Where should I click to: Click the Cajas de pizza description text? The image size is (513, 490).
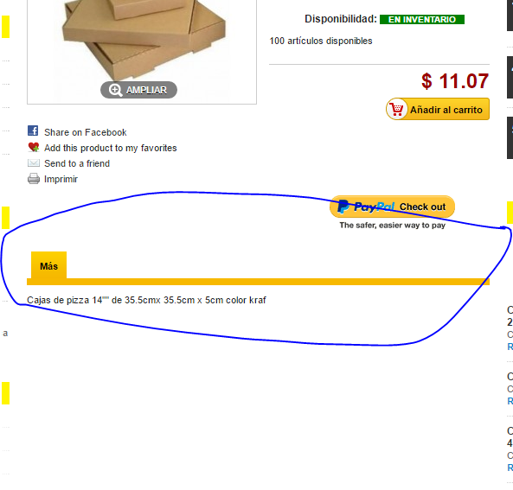(146, 300)
